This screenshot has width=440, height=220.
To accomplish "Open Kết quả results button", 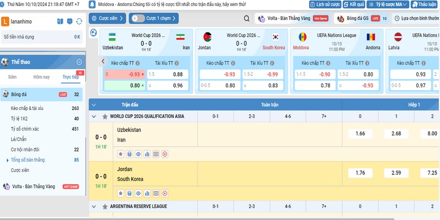I will (x=354, y=4).
